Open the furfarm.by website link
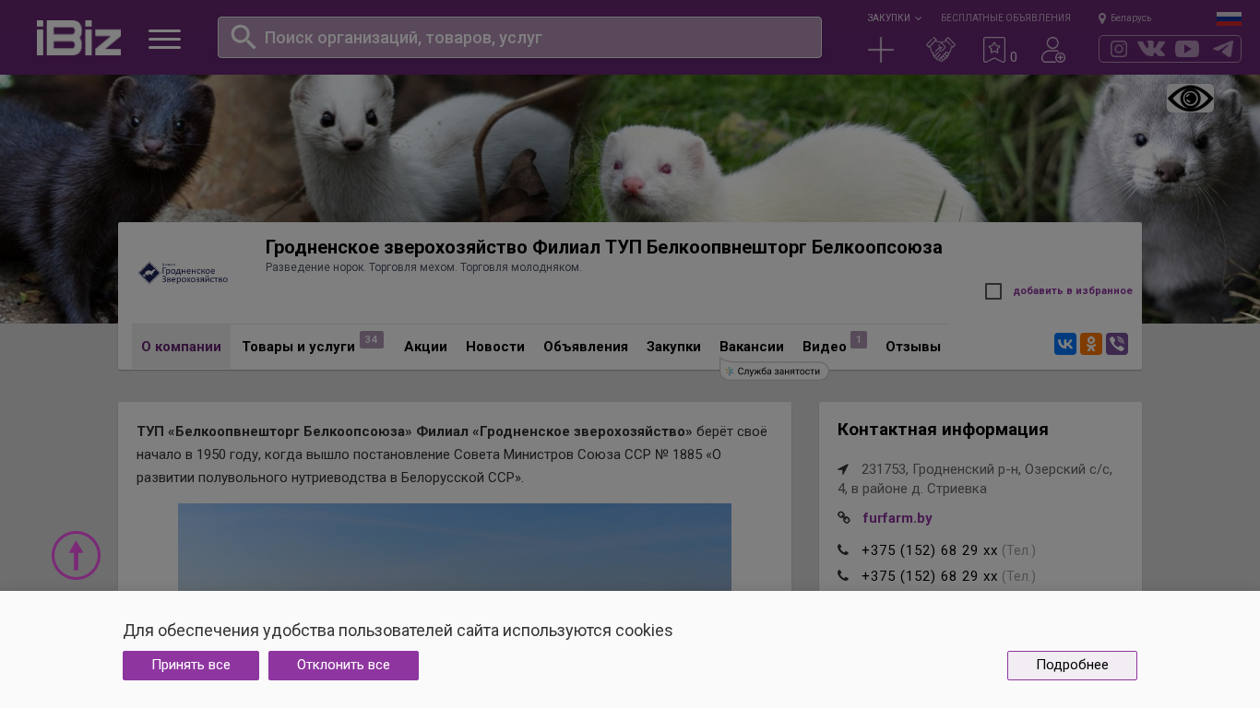1260x708 pixels. point(897,518)
